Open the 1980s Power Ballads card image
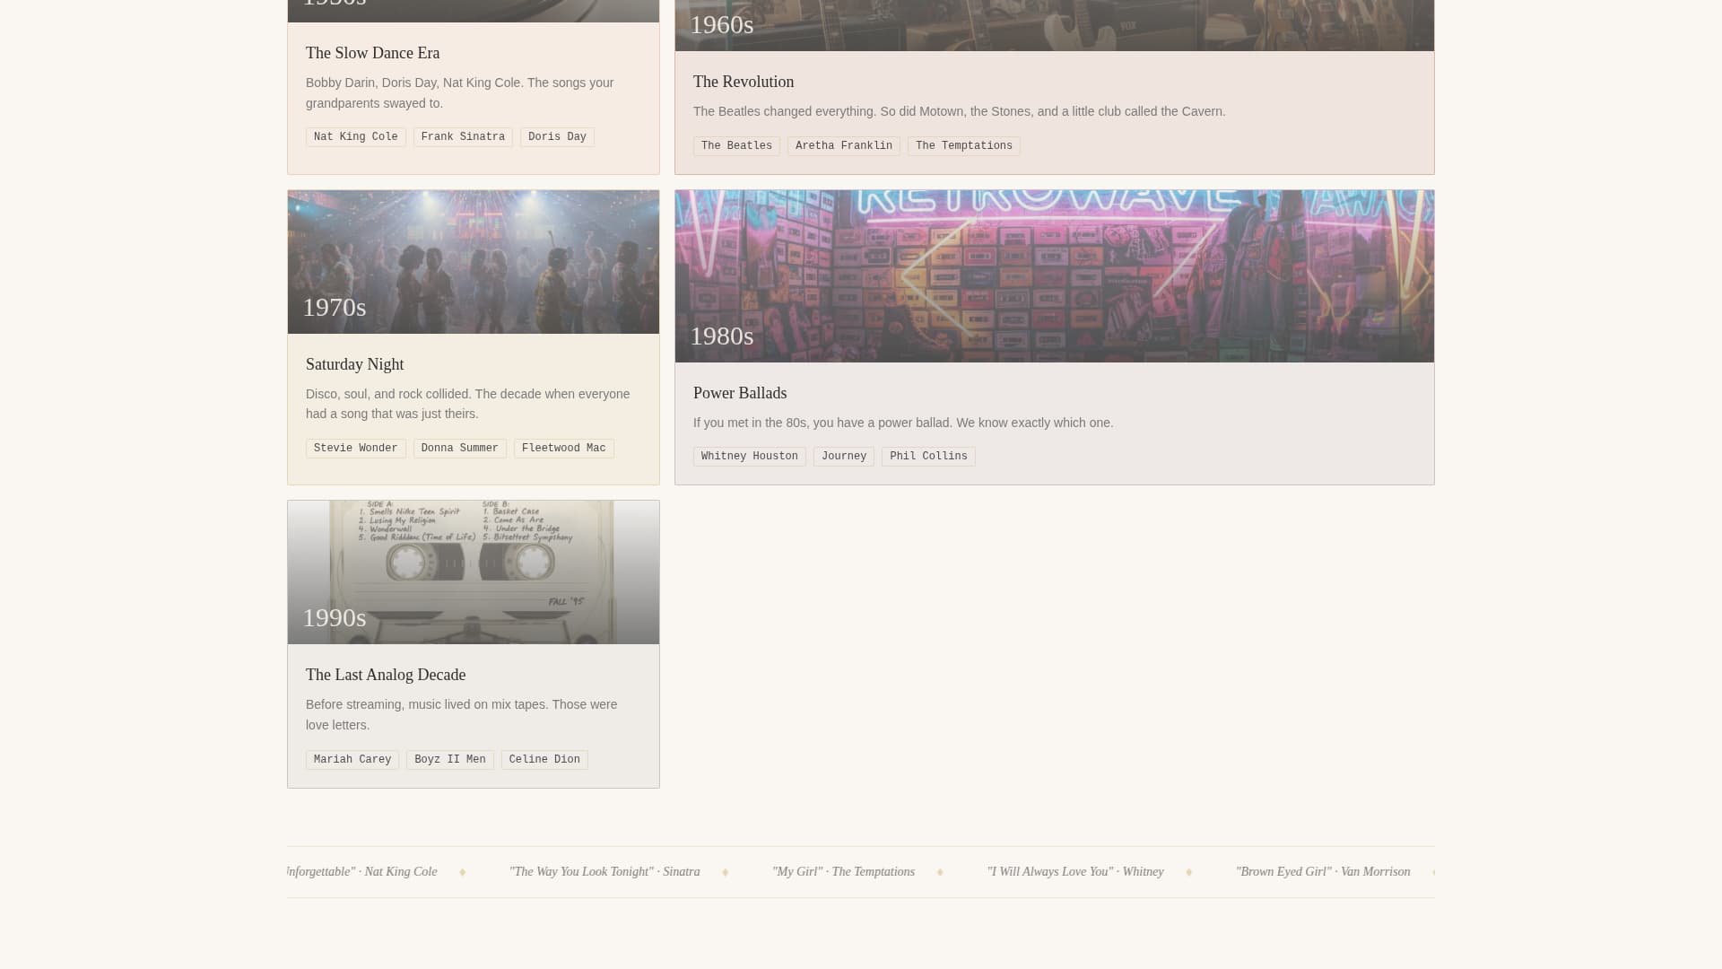 [x=1055, y=275]
